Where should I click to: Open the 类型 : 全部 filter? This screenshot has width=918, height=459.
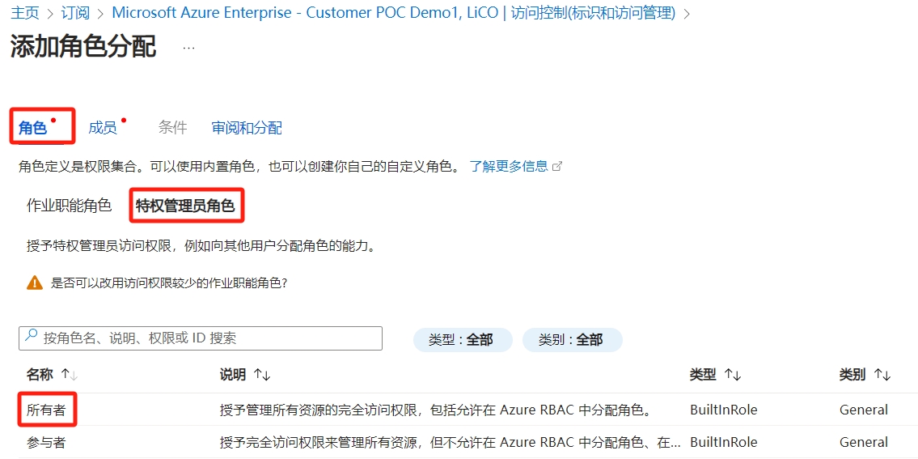[x=462, y=340]
